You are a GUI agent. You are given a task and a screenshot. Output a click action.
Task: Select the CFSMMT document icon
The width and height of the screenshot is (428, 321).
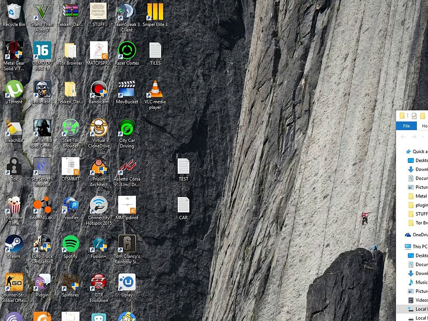pyautogui.click(x=70, y=169)
